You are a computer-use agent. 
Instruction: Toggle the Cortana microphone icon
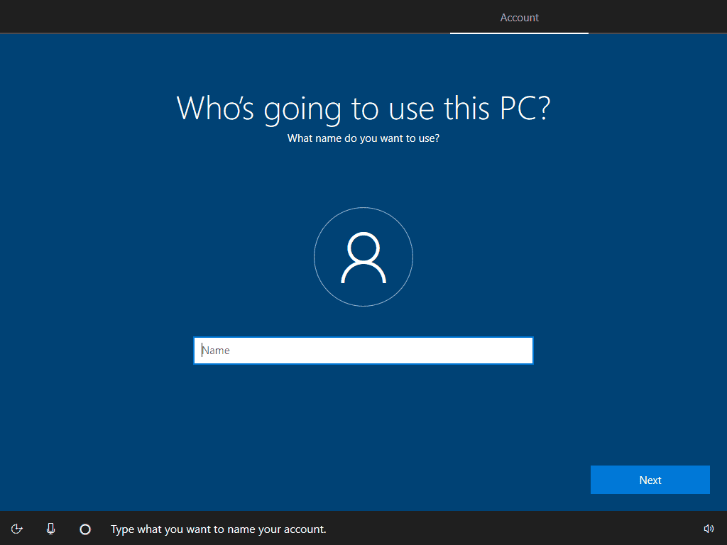[51, 529]
